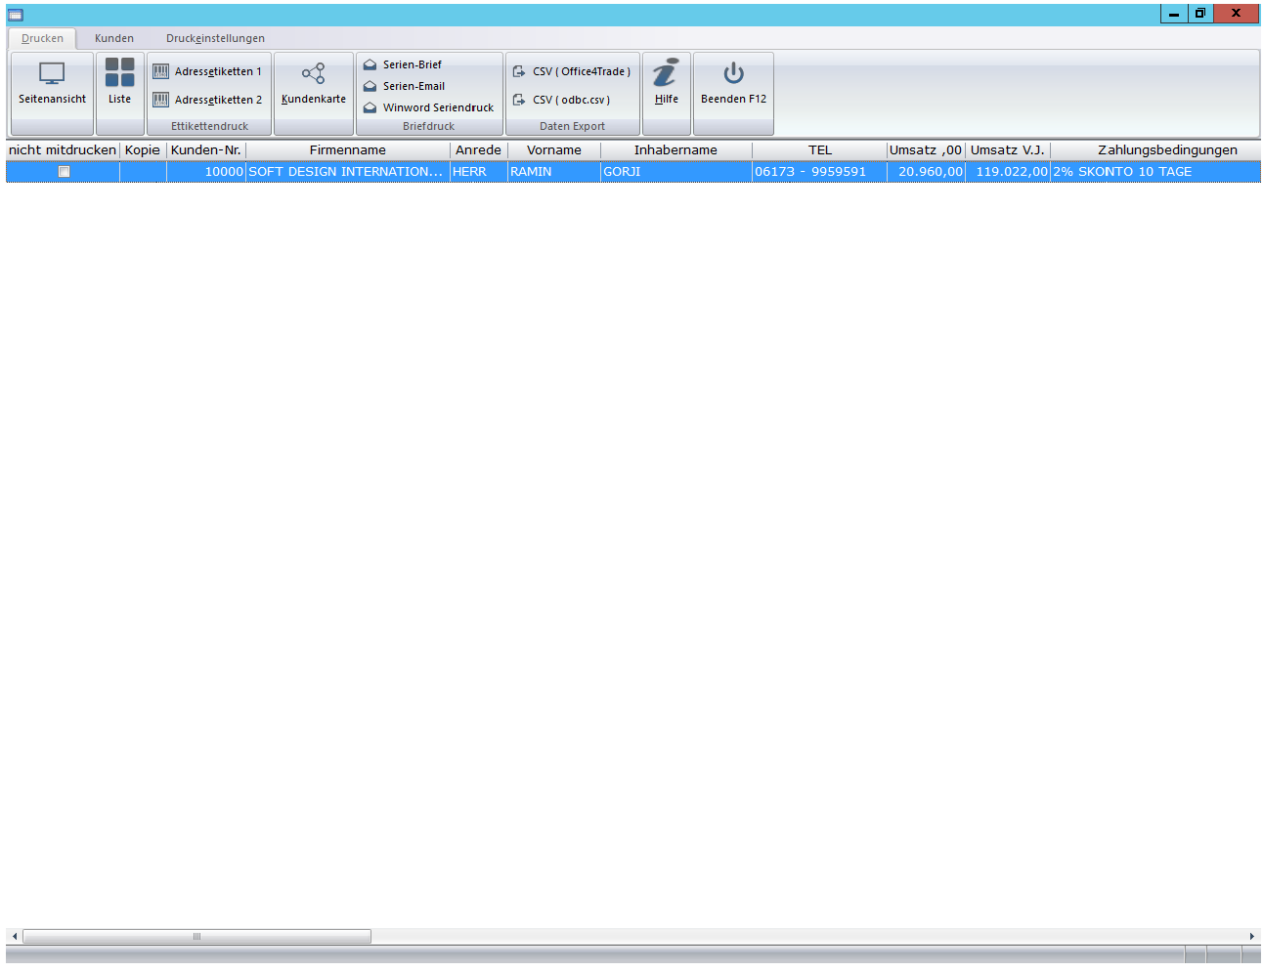This screenshot has height=971, width=1263.
Task: Click the horizontal scrollbar thumb
Action: tap(196, 937)
